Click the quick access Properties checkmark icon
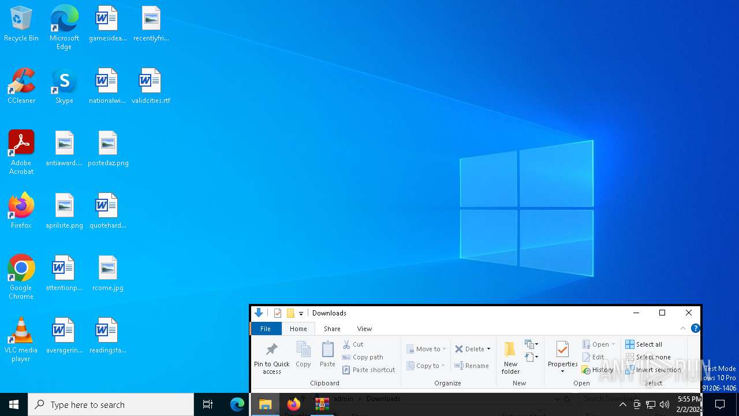 pyautogui.click(x=278, y=313)
